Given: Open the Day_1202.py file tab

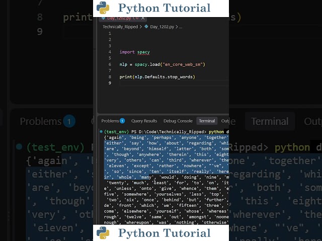Looking at the screenshot, I should (123, 18).
